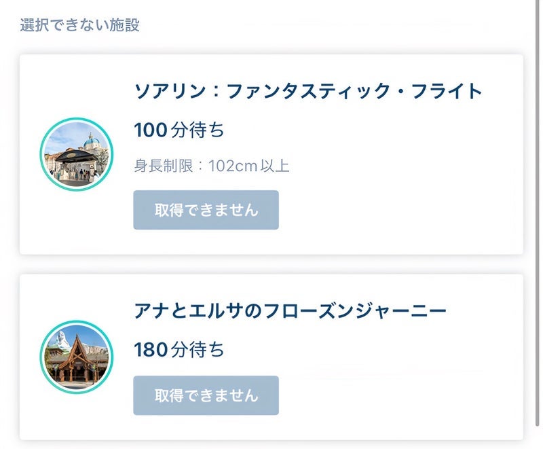
Task: Click 分待ち text beside the 100
Action: click(198, 130)
